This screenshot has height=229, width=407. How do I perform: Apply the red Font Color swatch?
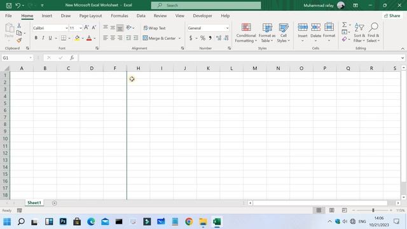pos(89,38)
